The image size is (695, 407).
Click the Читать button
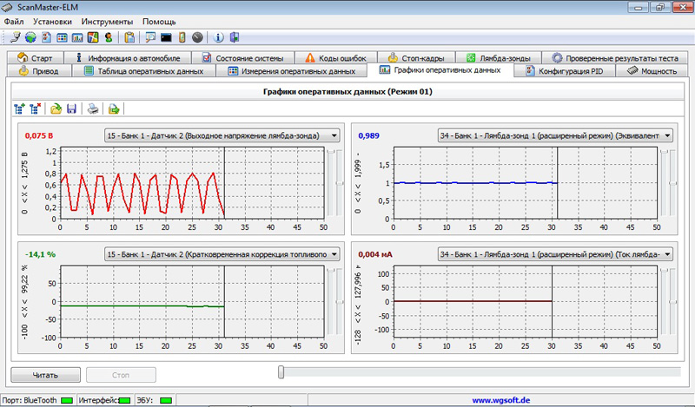[46, 375]
